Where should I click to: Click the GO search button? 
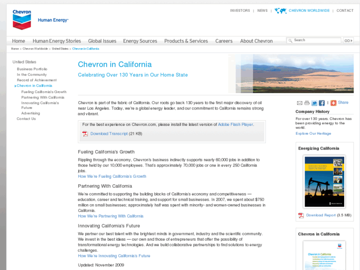click(x=348, y=41)
